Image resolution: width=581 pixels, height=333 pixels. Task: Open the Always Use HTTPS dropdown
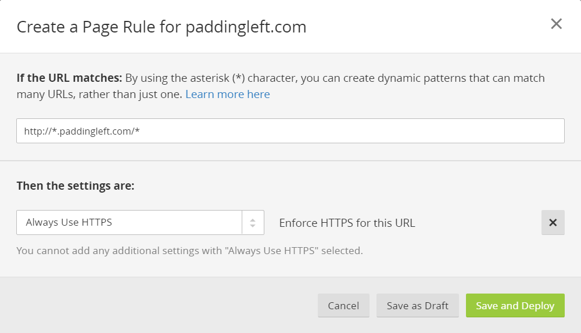pyautogui.click(x=140, y=222)
